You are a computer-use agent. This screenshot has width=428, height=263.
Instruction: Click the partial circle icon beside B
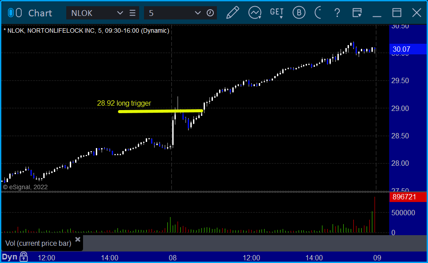coord(318,13)
